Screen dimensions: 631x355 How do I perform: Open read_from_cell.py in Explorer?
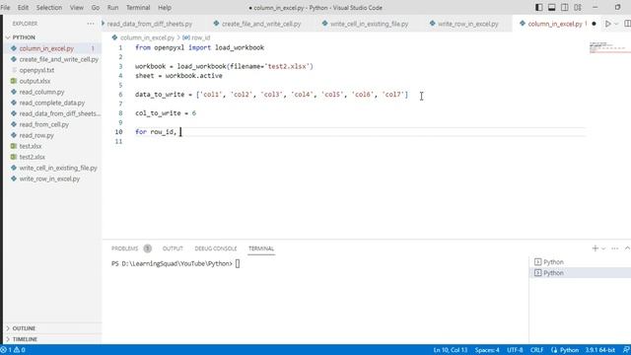point(44,124)
